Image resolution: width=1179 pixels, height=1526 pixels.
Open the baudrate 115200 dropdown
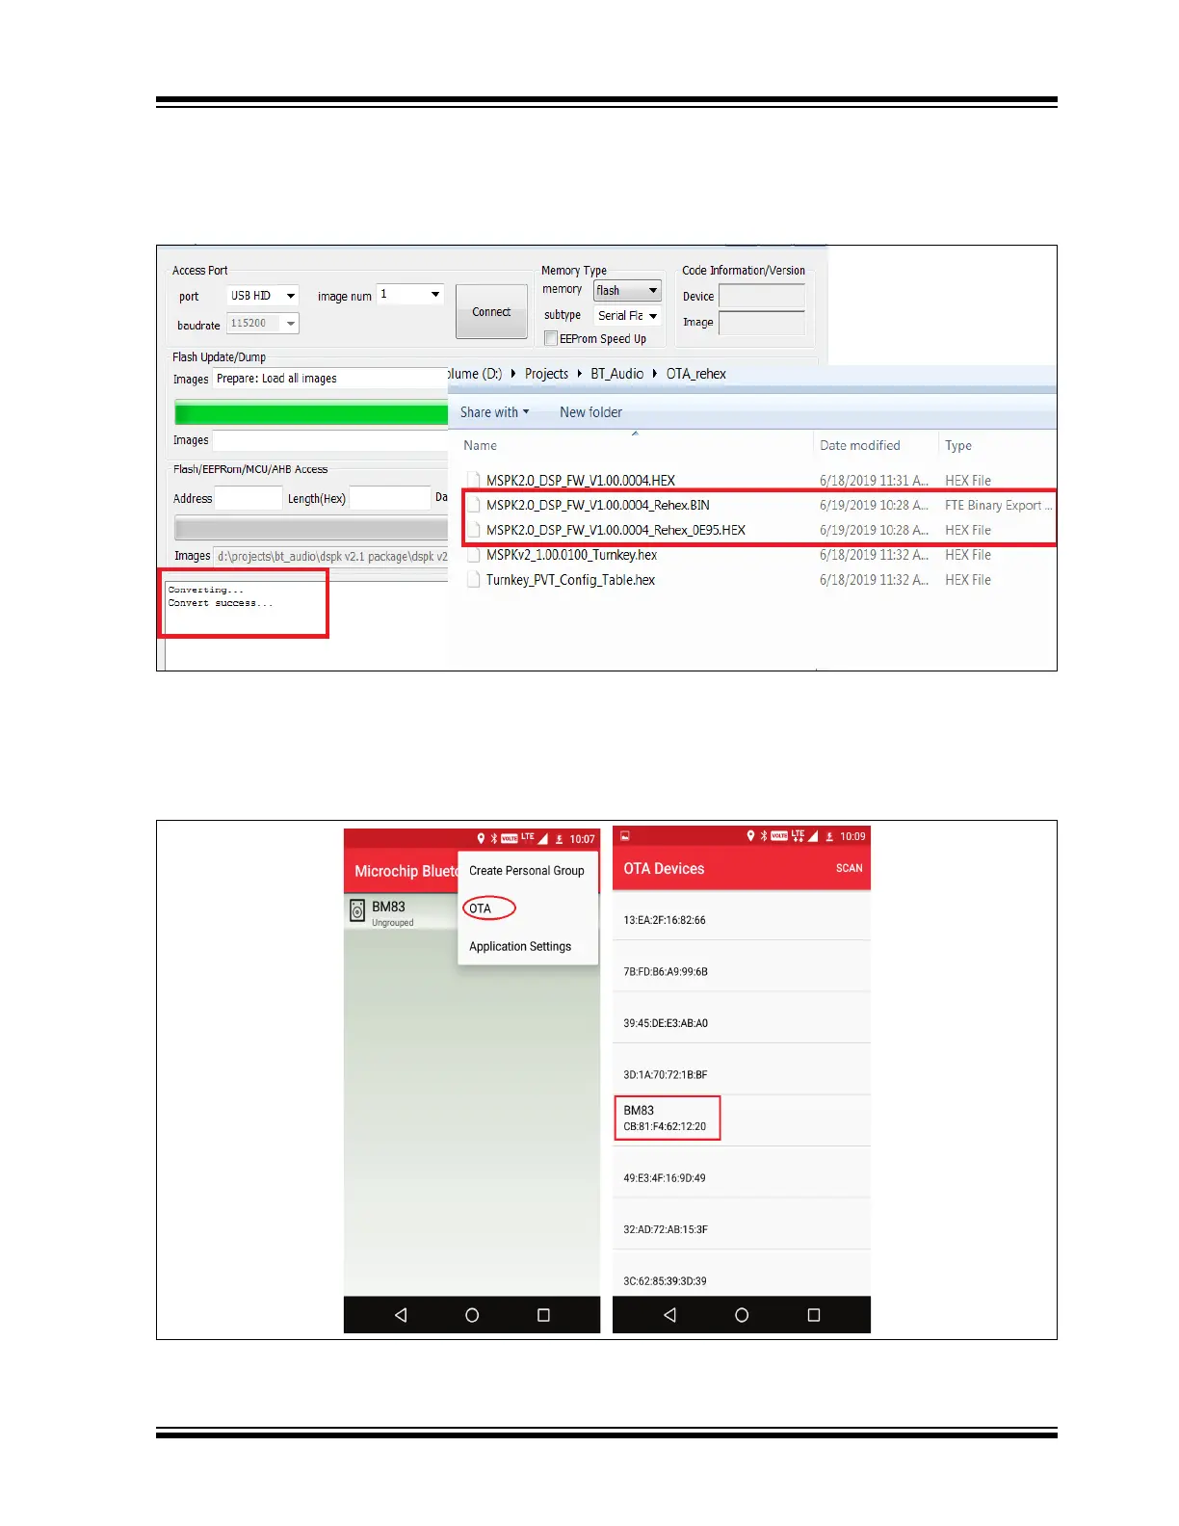pyautogui.click(x=263, y=324)
